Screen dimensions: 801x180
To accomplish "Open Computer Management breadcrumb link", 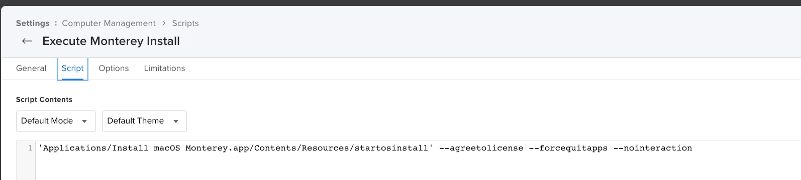I will pos(109,23).
